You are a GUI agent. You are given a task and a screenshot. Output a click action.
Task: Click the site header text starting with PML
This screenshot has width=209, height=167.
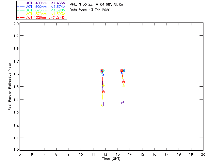pos(97,5)
